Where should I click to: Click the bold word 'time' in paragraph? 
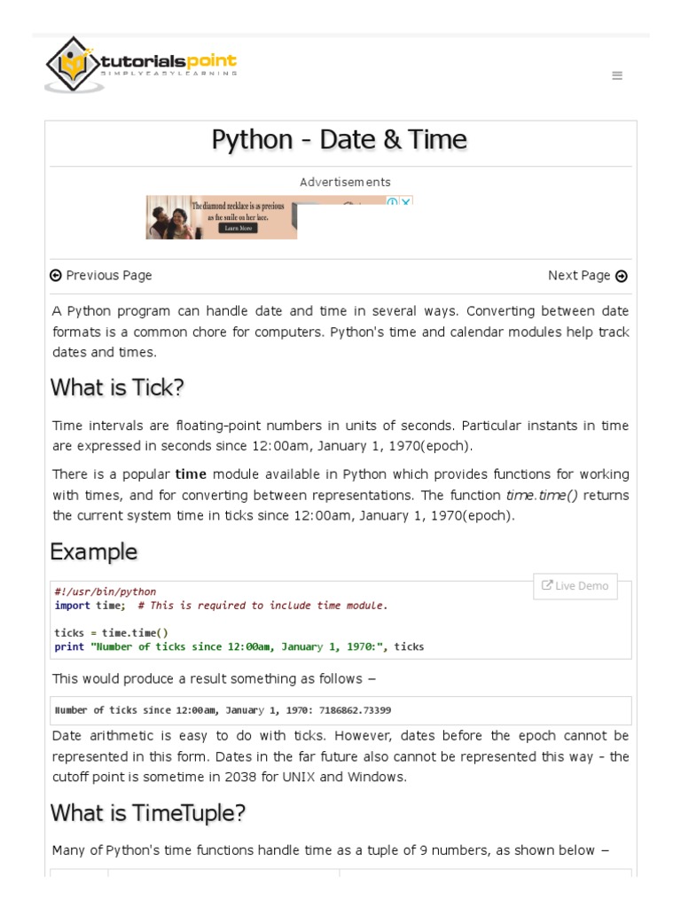191,474
